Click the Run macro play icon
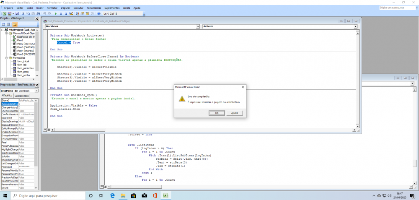 [55, 13]
